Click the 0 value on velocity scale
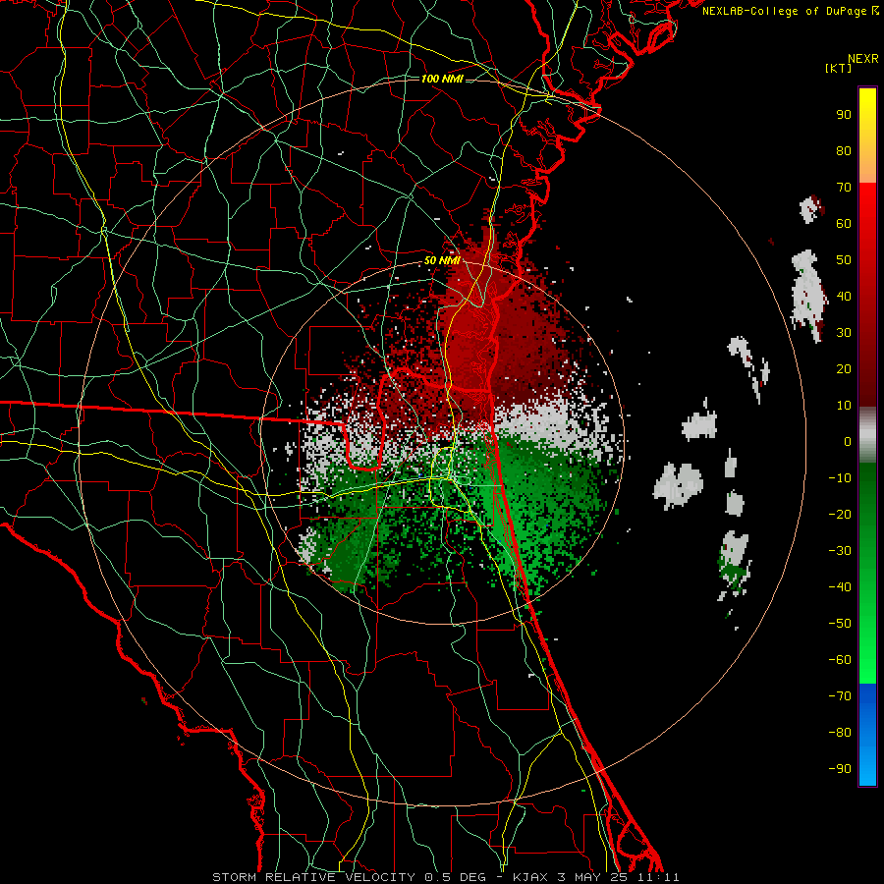Image resolution: width=884 pixels, height=884 pixels. point(848,441)
